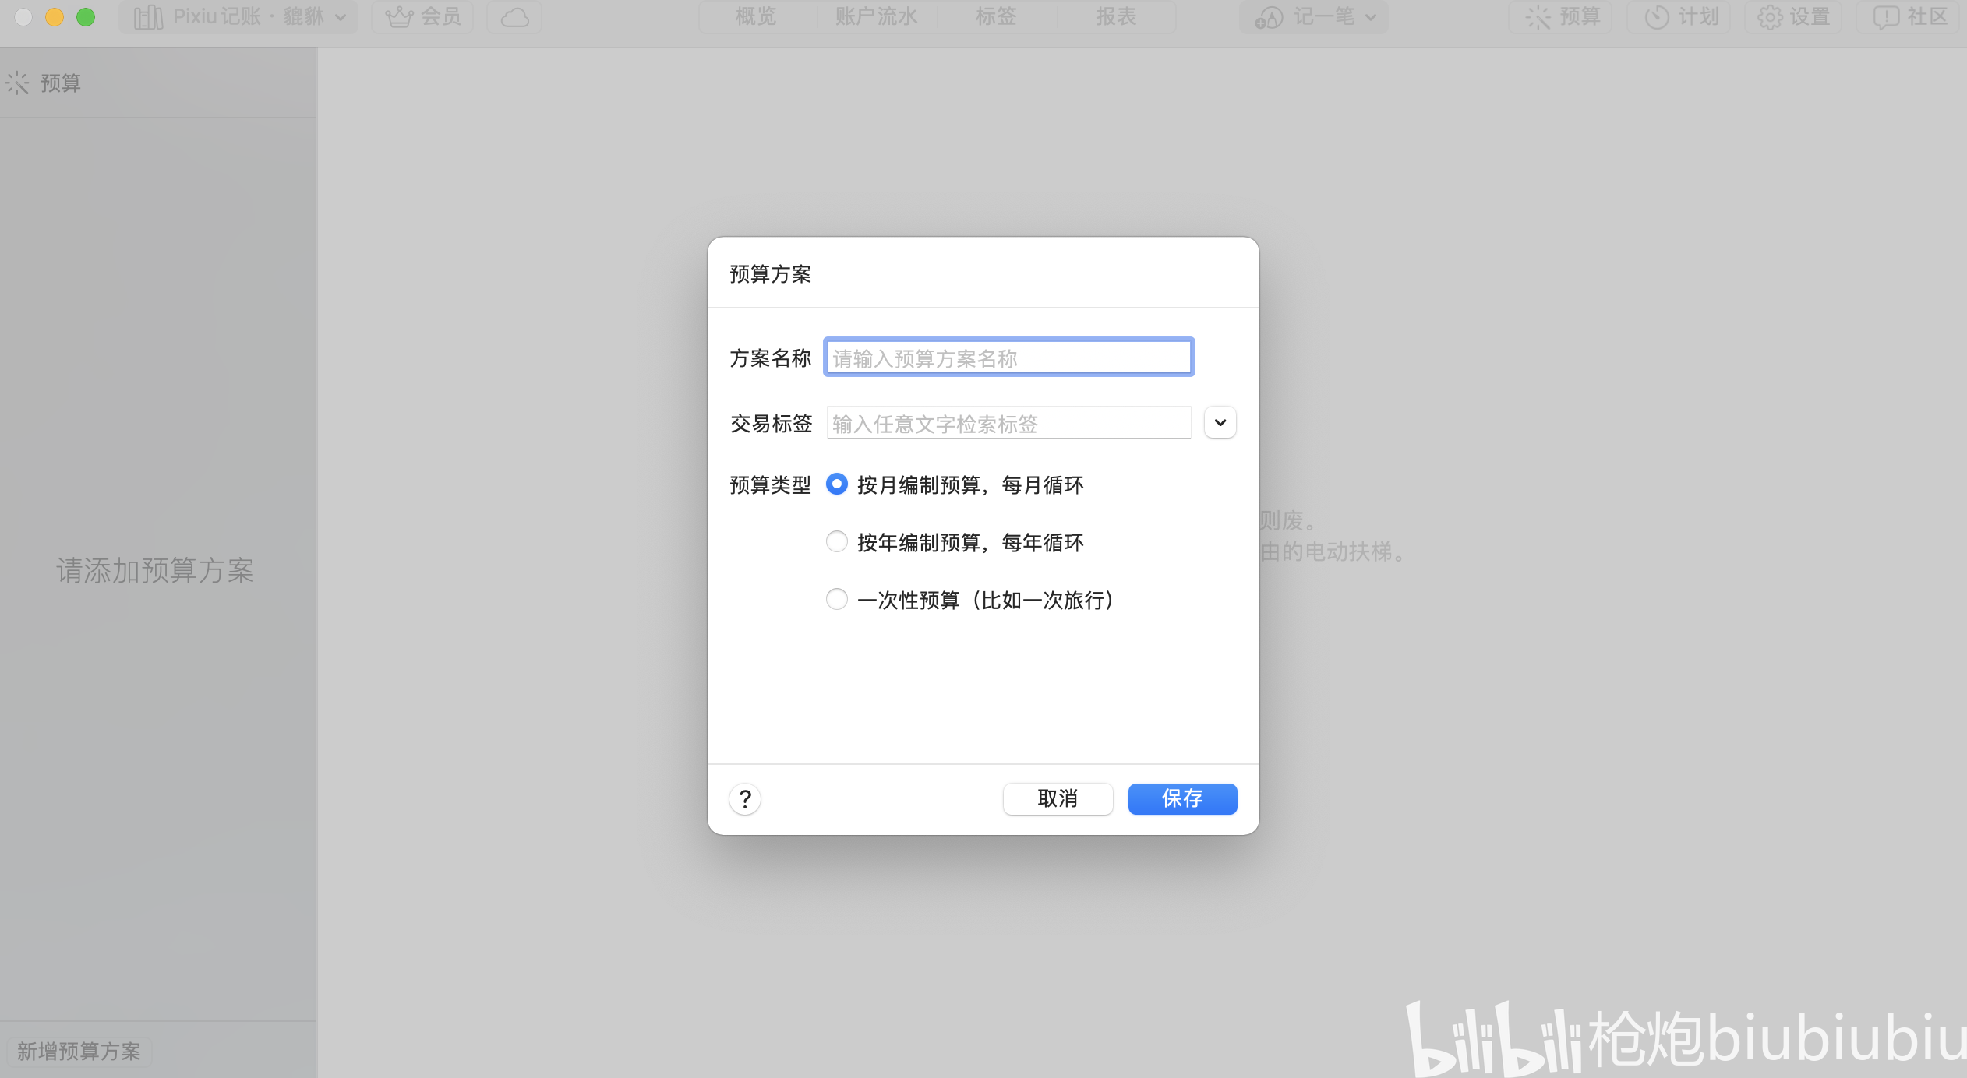
Task: Open the 设置 settings icon
Action: click(1793, 16)
